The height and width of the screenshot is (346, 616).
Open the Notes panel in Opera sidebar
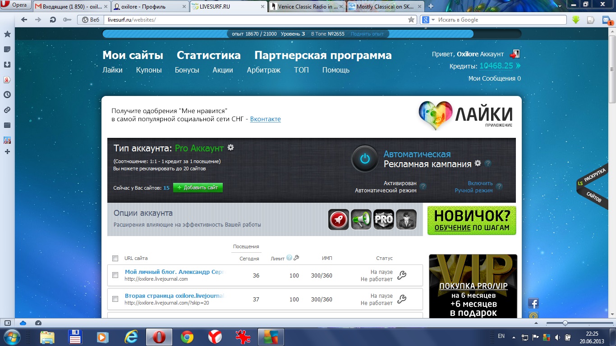7,49
